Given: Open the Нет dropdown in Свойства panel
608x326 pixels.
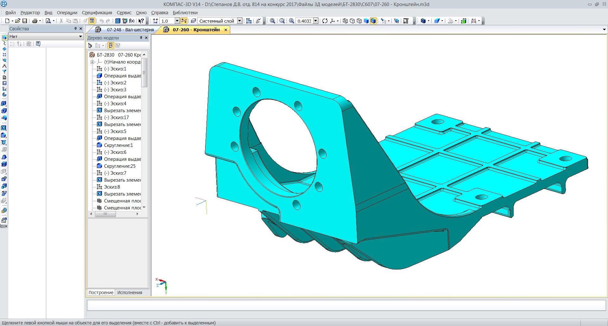Looking at the screenshot, I should [x=80, y=37].
